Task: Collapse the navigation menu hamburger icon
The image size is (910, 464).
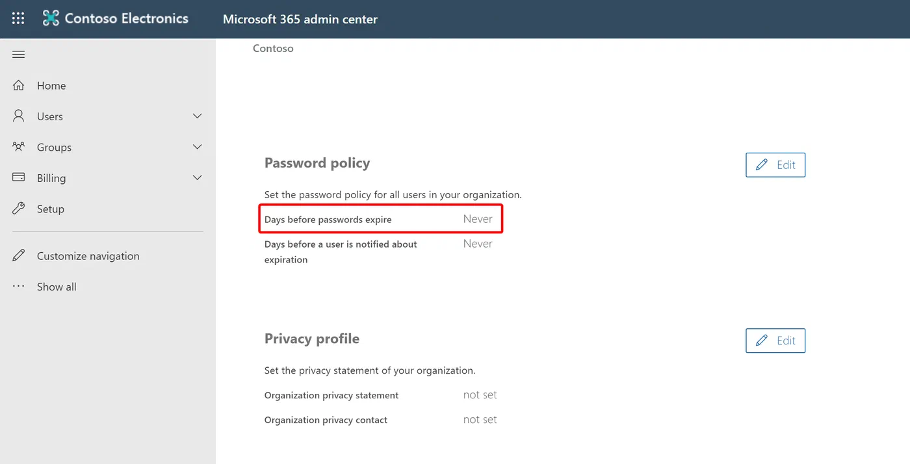Action: [18, 55]
